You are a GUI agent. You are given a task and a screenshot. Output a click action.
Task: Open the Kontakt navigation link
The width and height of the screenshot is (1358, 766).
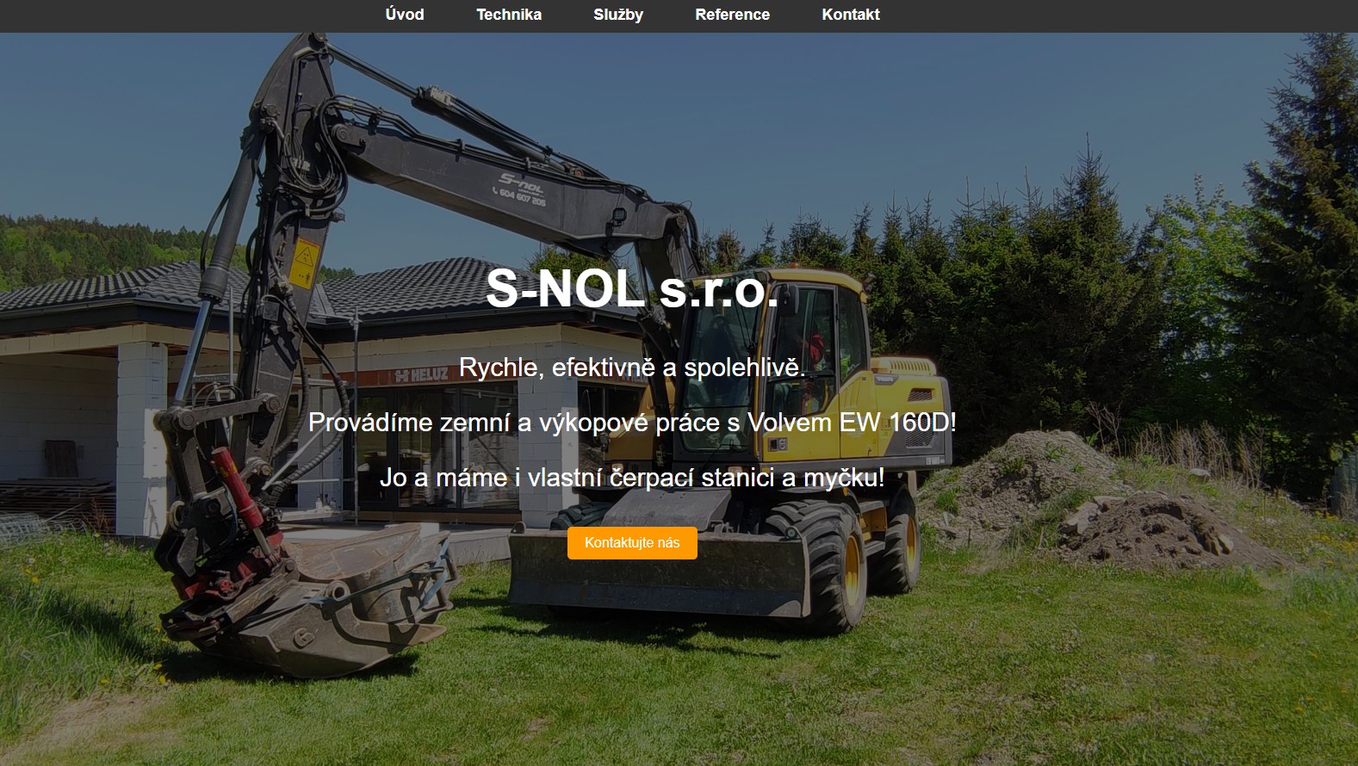[x=851, y=15]
